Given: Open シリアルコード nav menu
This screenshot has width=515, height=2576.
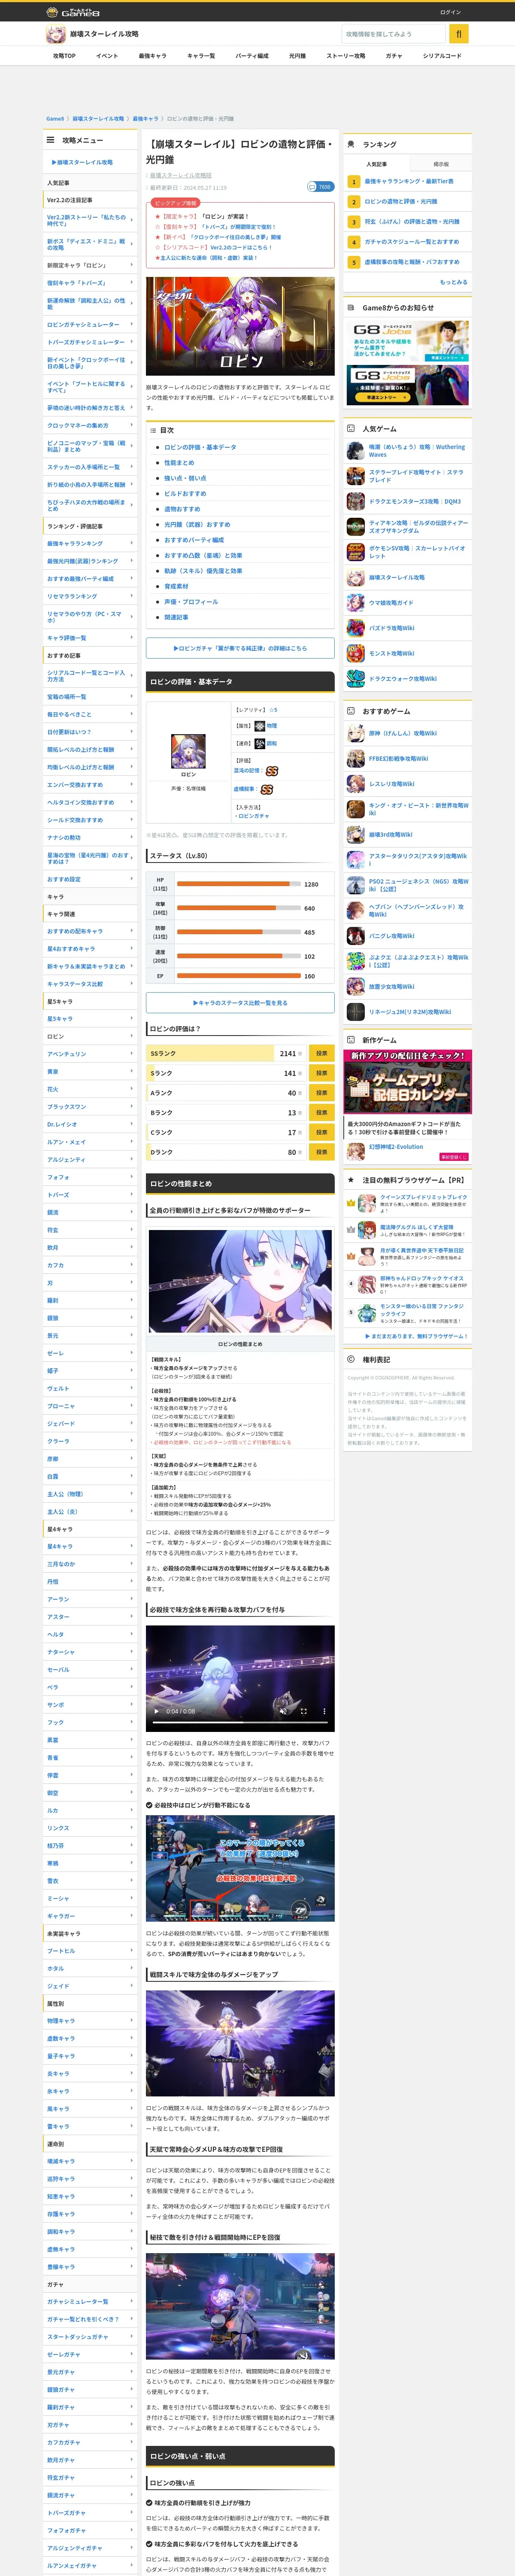Looking at the screenshot, I should tap(442, 56).
